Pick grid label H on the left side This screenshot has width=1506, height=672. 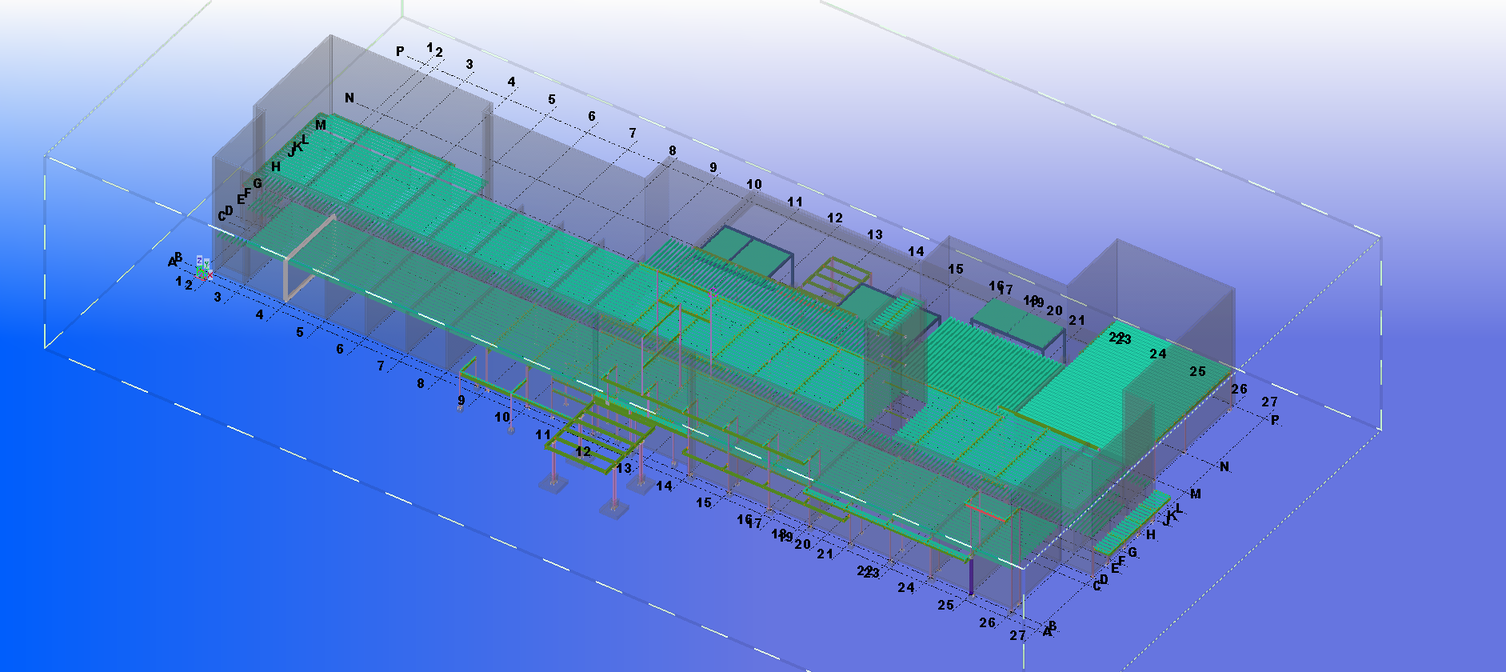pyautogui.click(x=276, y=166)
